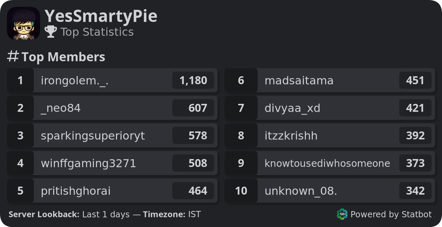Click the YesSmartyPie server avatar

coord(23,23)
